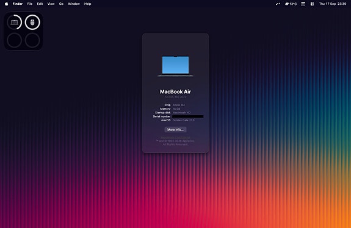Click the Chip value Apple M4

pos(179,105)
